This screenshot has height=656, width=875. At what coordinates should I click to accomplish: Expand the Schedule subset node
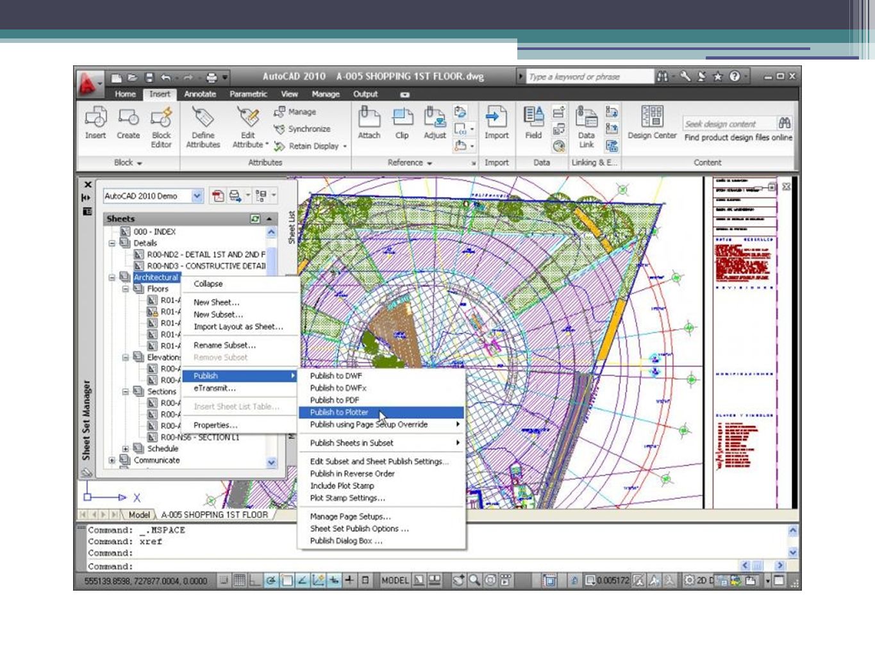click(126, 448)
